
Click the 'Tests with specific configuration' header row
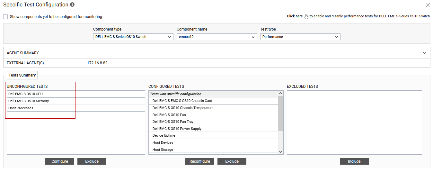pyautogui.click(x=213, y=94)
